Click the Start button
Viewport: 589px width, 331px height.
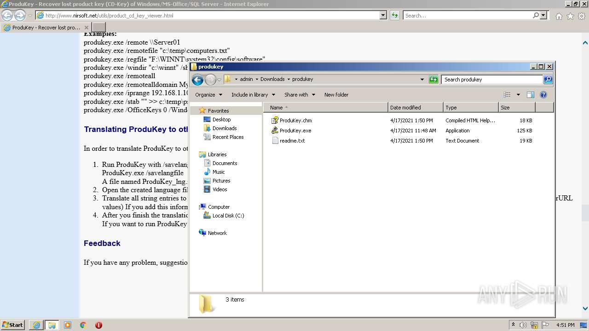click(12, 325)
